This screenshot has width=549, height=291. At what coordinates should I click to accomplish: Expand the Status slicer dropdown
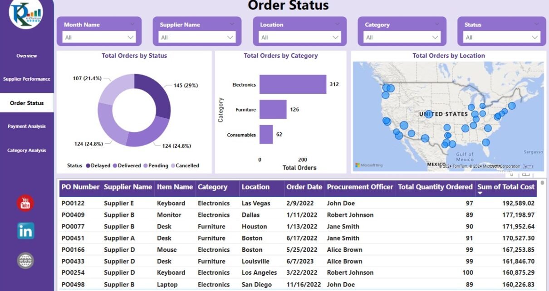tap(534, 38)
